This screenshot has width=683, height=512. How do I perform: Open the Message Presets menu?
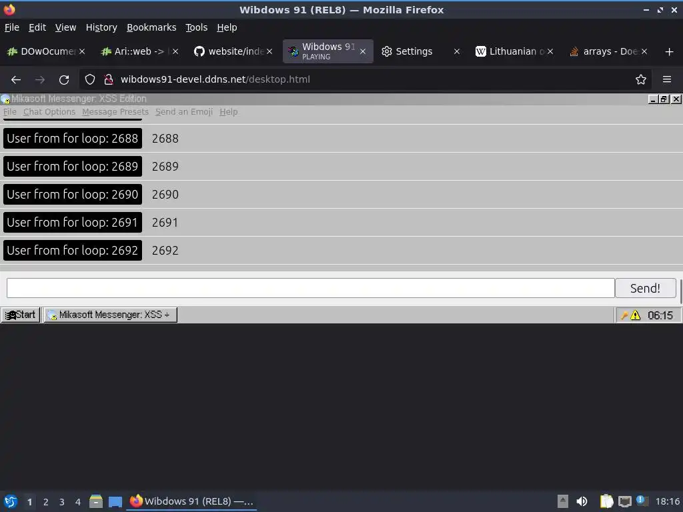tap(115, 112)
